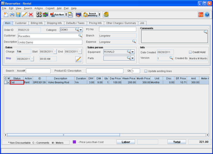This screenshot has width=213, height=154.
Task: Open Other Charges / Summary tab
Action: click(x=121, y=23)
